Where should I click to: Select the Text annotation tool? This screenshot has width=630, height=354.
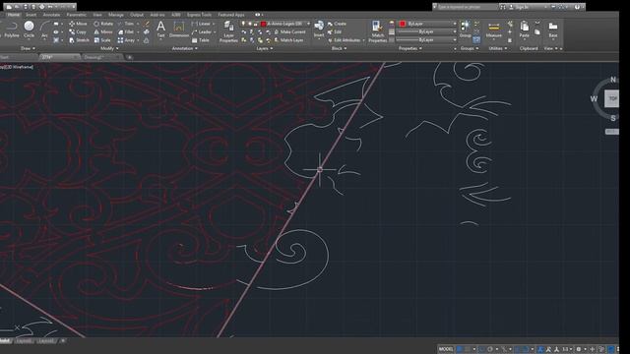(x=160, y=29)
